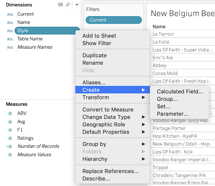This screenshot has height=186, width=215.
Task: Select Replace References... menu entry
Action: pos(110,171)
